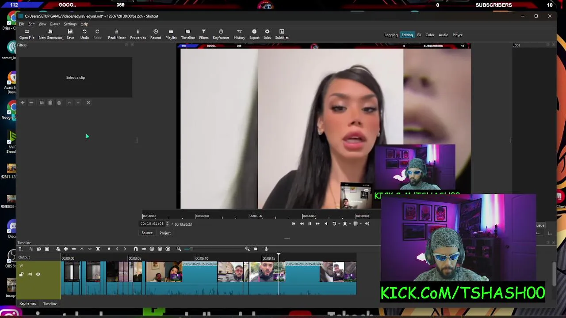Switch to the Editing layout
Screen dimensions: 566x318
pyautogui.click(x=407, y=35)
